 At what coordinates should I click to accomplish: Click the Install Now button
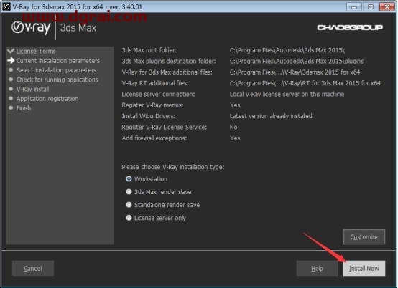364,268
